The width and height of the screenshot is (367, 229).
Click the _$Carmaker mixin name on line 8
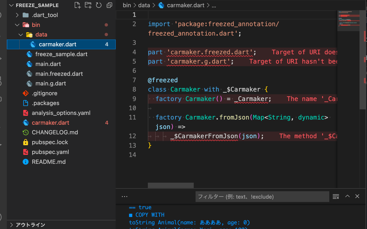(242, 90)
